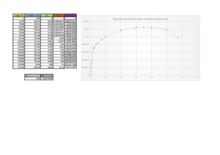220x155 pixels.
Task: Click the strain cell 0,005
Action: (59, 39)
